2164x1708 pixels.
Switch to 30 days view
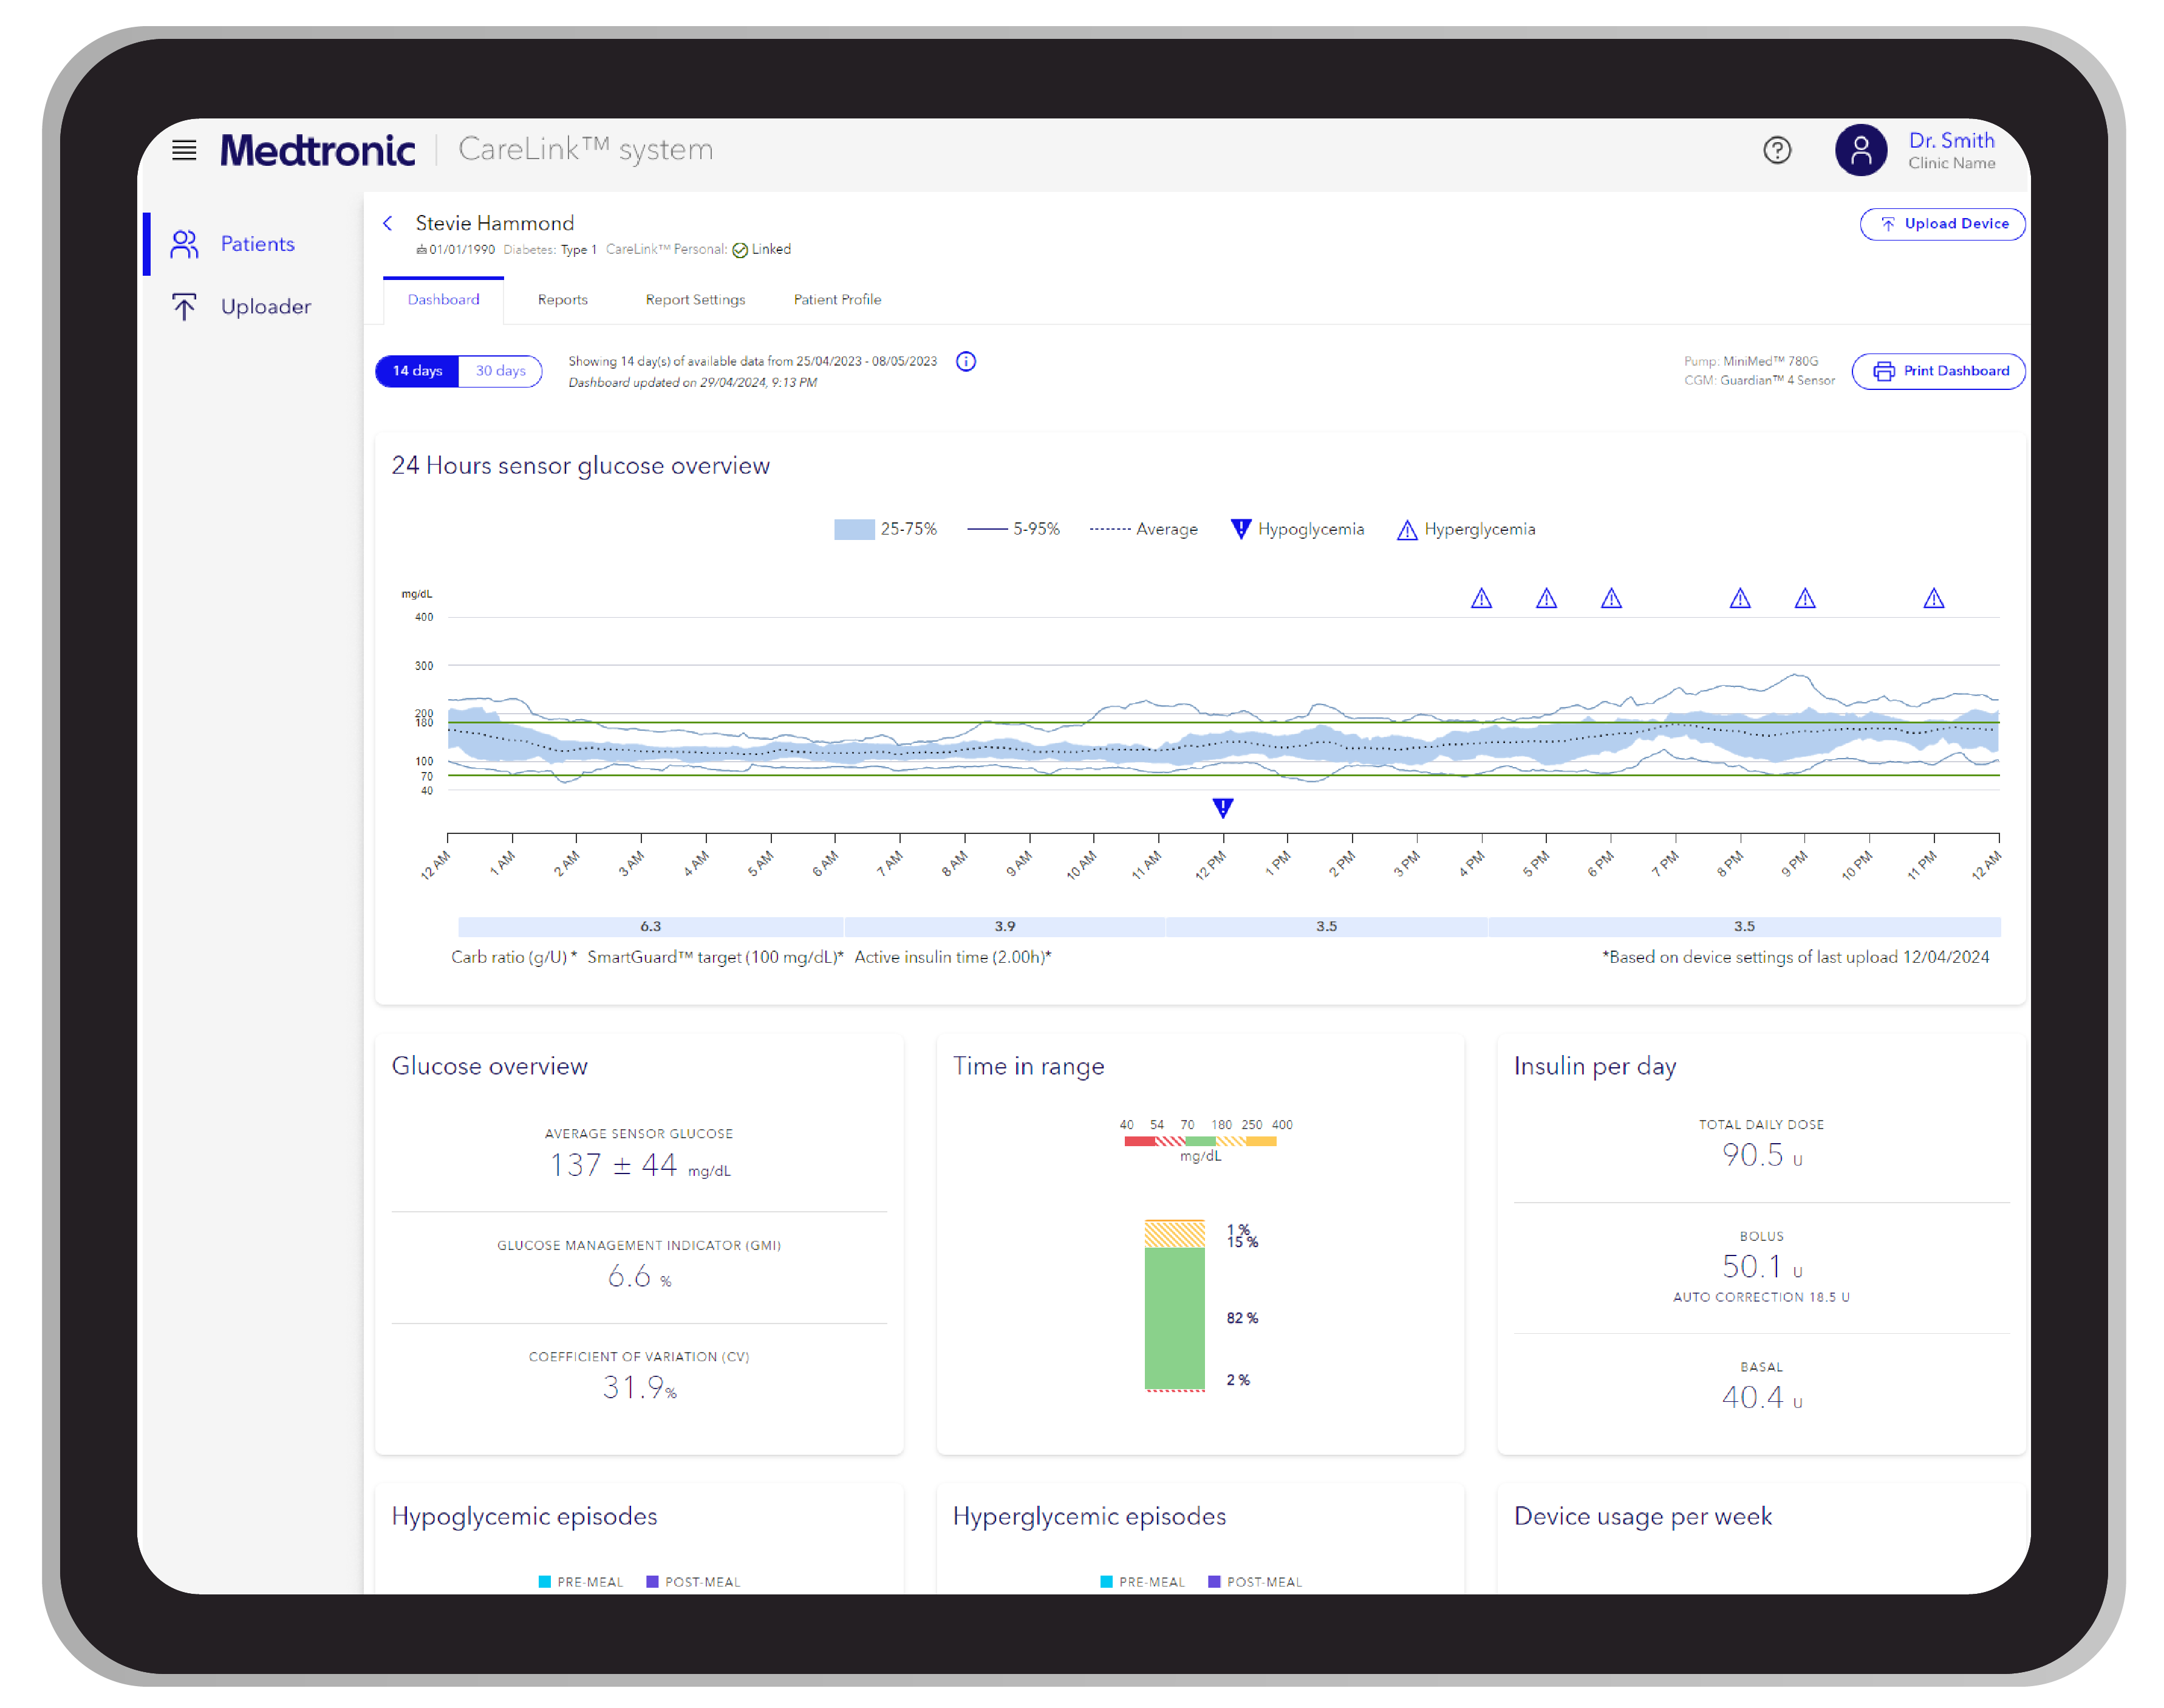coord(500,371)
